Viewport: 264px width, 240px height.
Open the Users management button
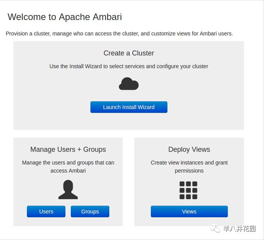(46, 211)
